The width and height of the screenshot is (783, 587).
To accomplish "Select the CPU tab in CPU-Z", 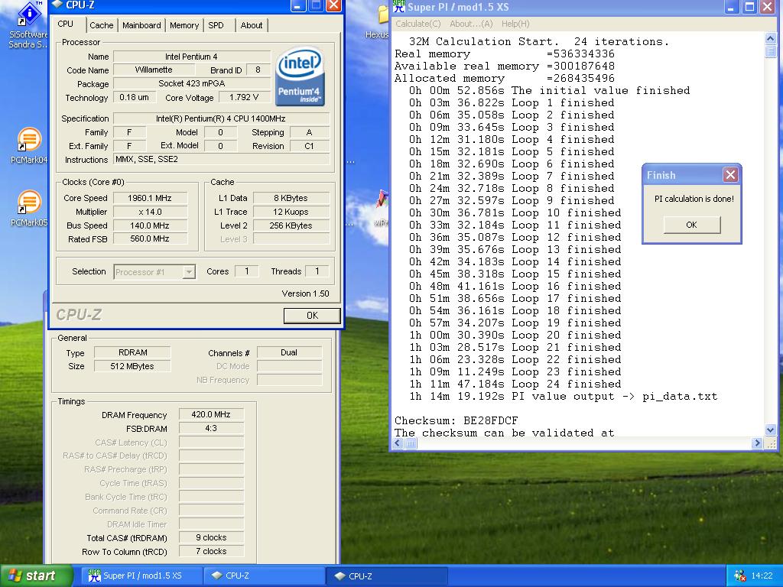I will 66,24.
